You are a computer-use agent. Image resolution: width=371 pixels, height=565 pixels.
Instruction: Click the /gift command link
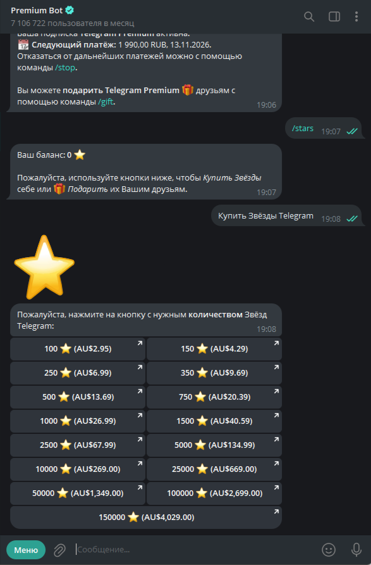tap(106, 101)
